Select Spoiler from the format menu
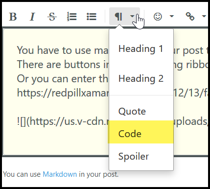Image resolution: width=210 pixels, height=189 pixels. pyautogui.click(x=141, y=156)
